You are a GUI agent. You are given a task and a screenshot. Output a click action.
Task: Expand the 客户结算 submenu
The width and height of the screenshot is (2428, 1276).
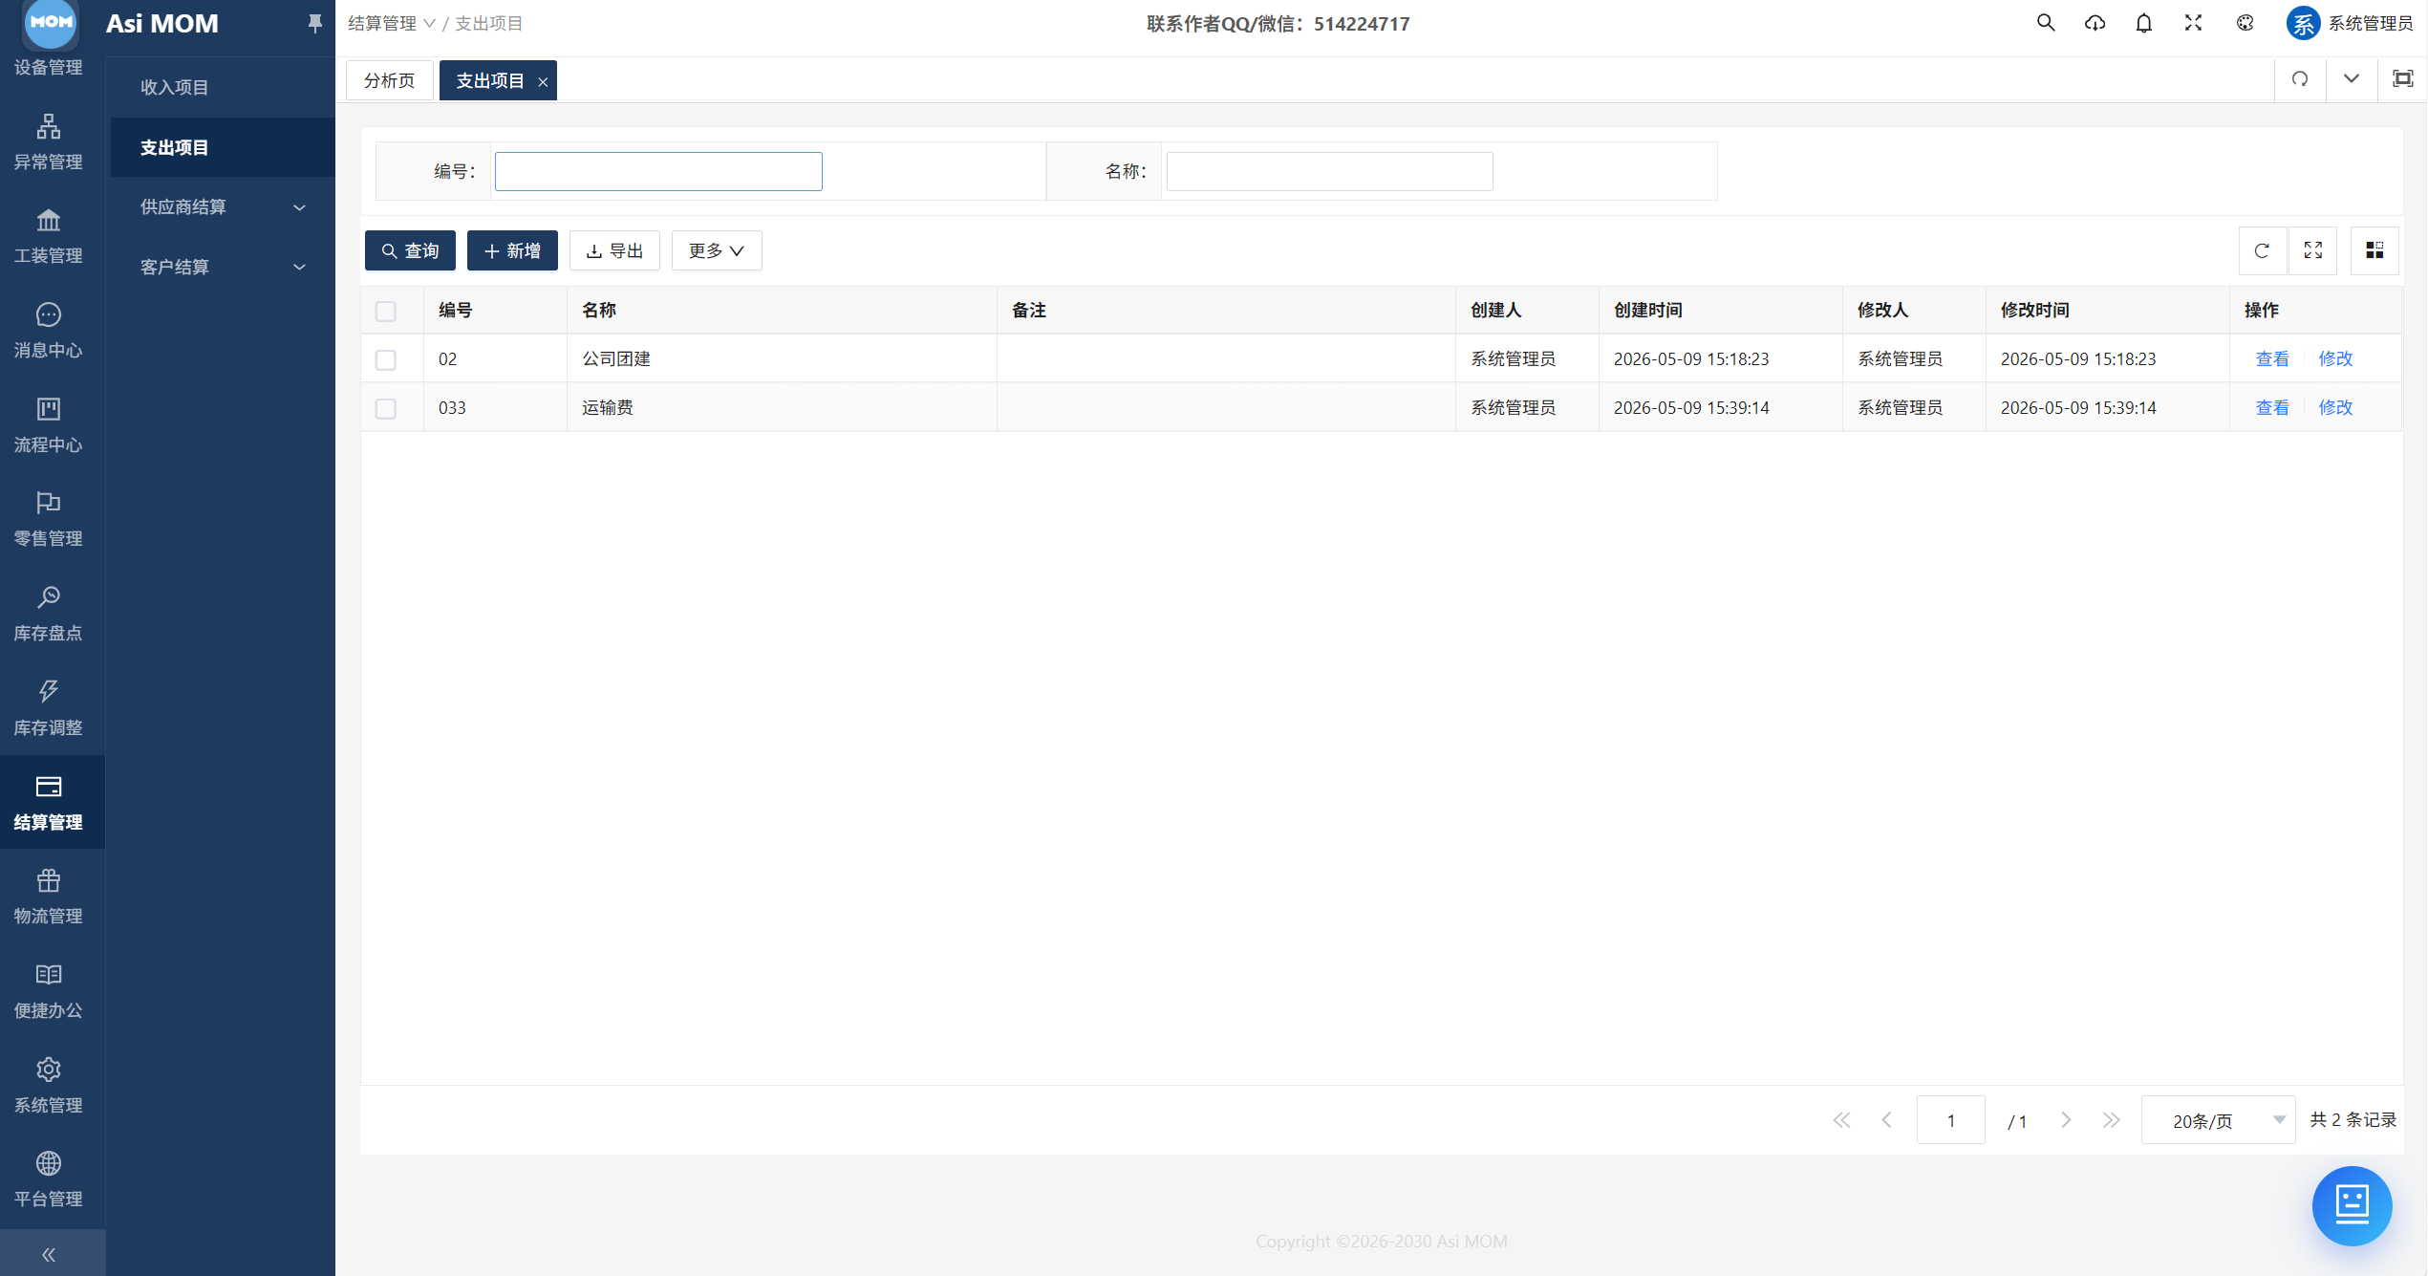click(223, 267)
